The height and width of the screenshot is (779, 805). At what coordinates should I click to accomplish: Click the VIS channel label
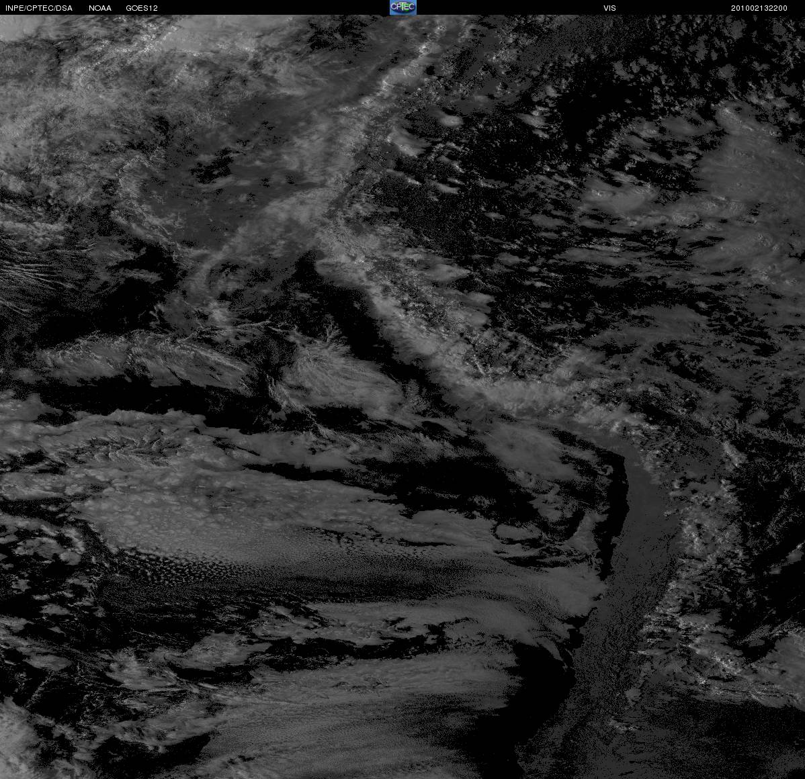[x=609, y=8]
